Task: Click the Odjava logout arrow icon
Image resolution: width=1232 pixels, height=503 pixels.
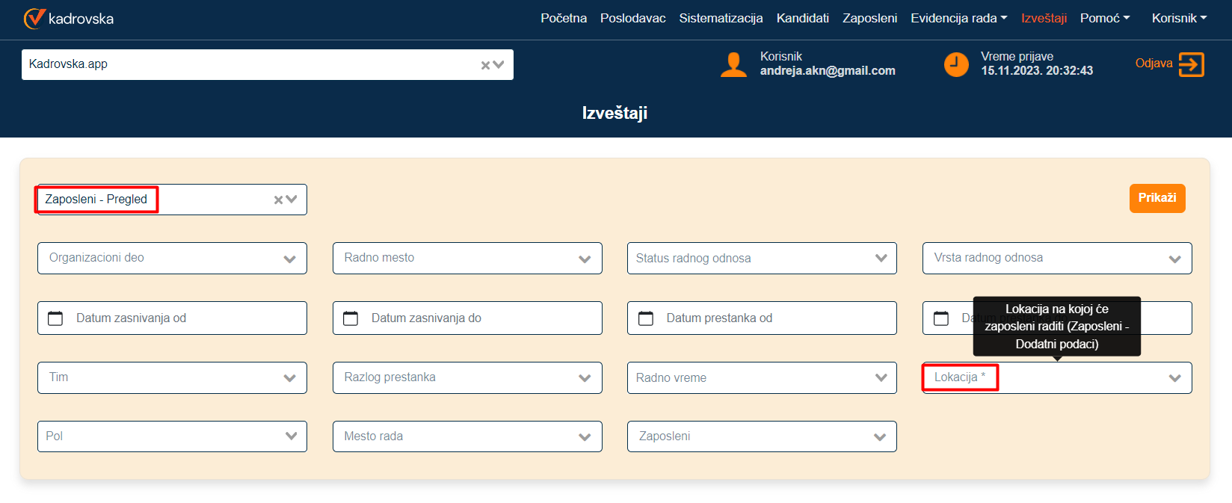Action: pos(1191,65)
